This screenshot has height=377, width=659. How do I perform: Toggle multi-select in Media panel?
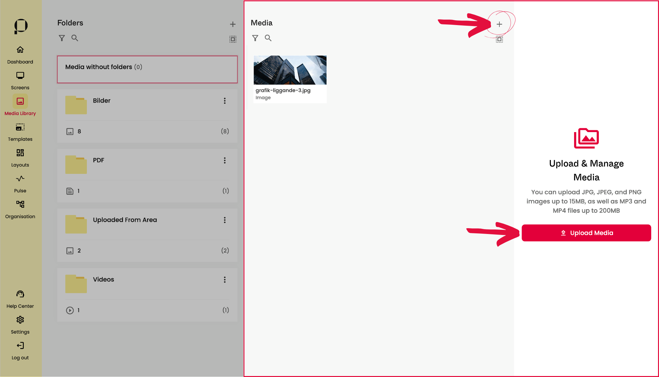point(499,39)
